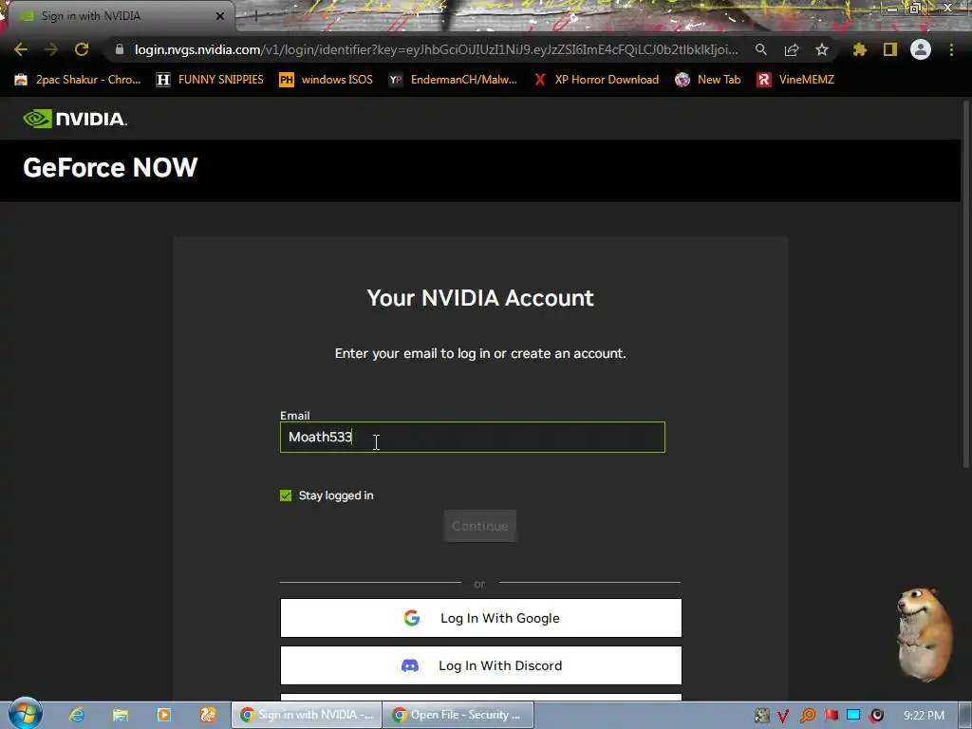Open the Chrome profile avatar
Viewport: 972px width, 729px height.
[x=921, y=49]
